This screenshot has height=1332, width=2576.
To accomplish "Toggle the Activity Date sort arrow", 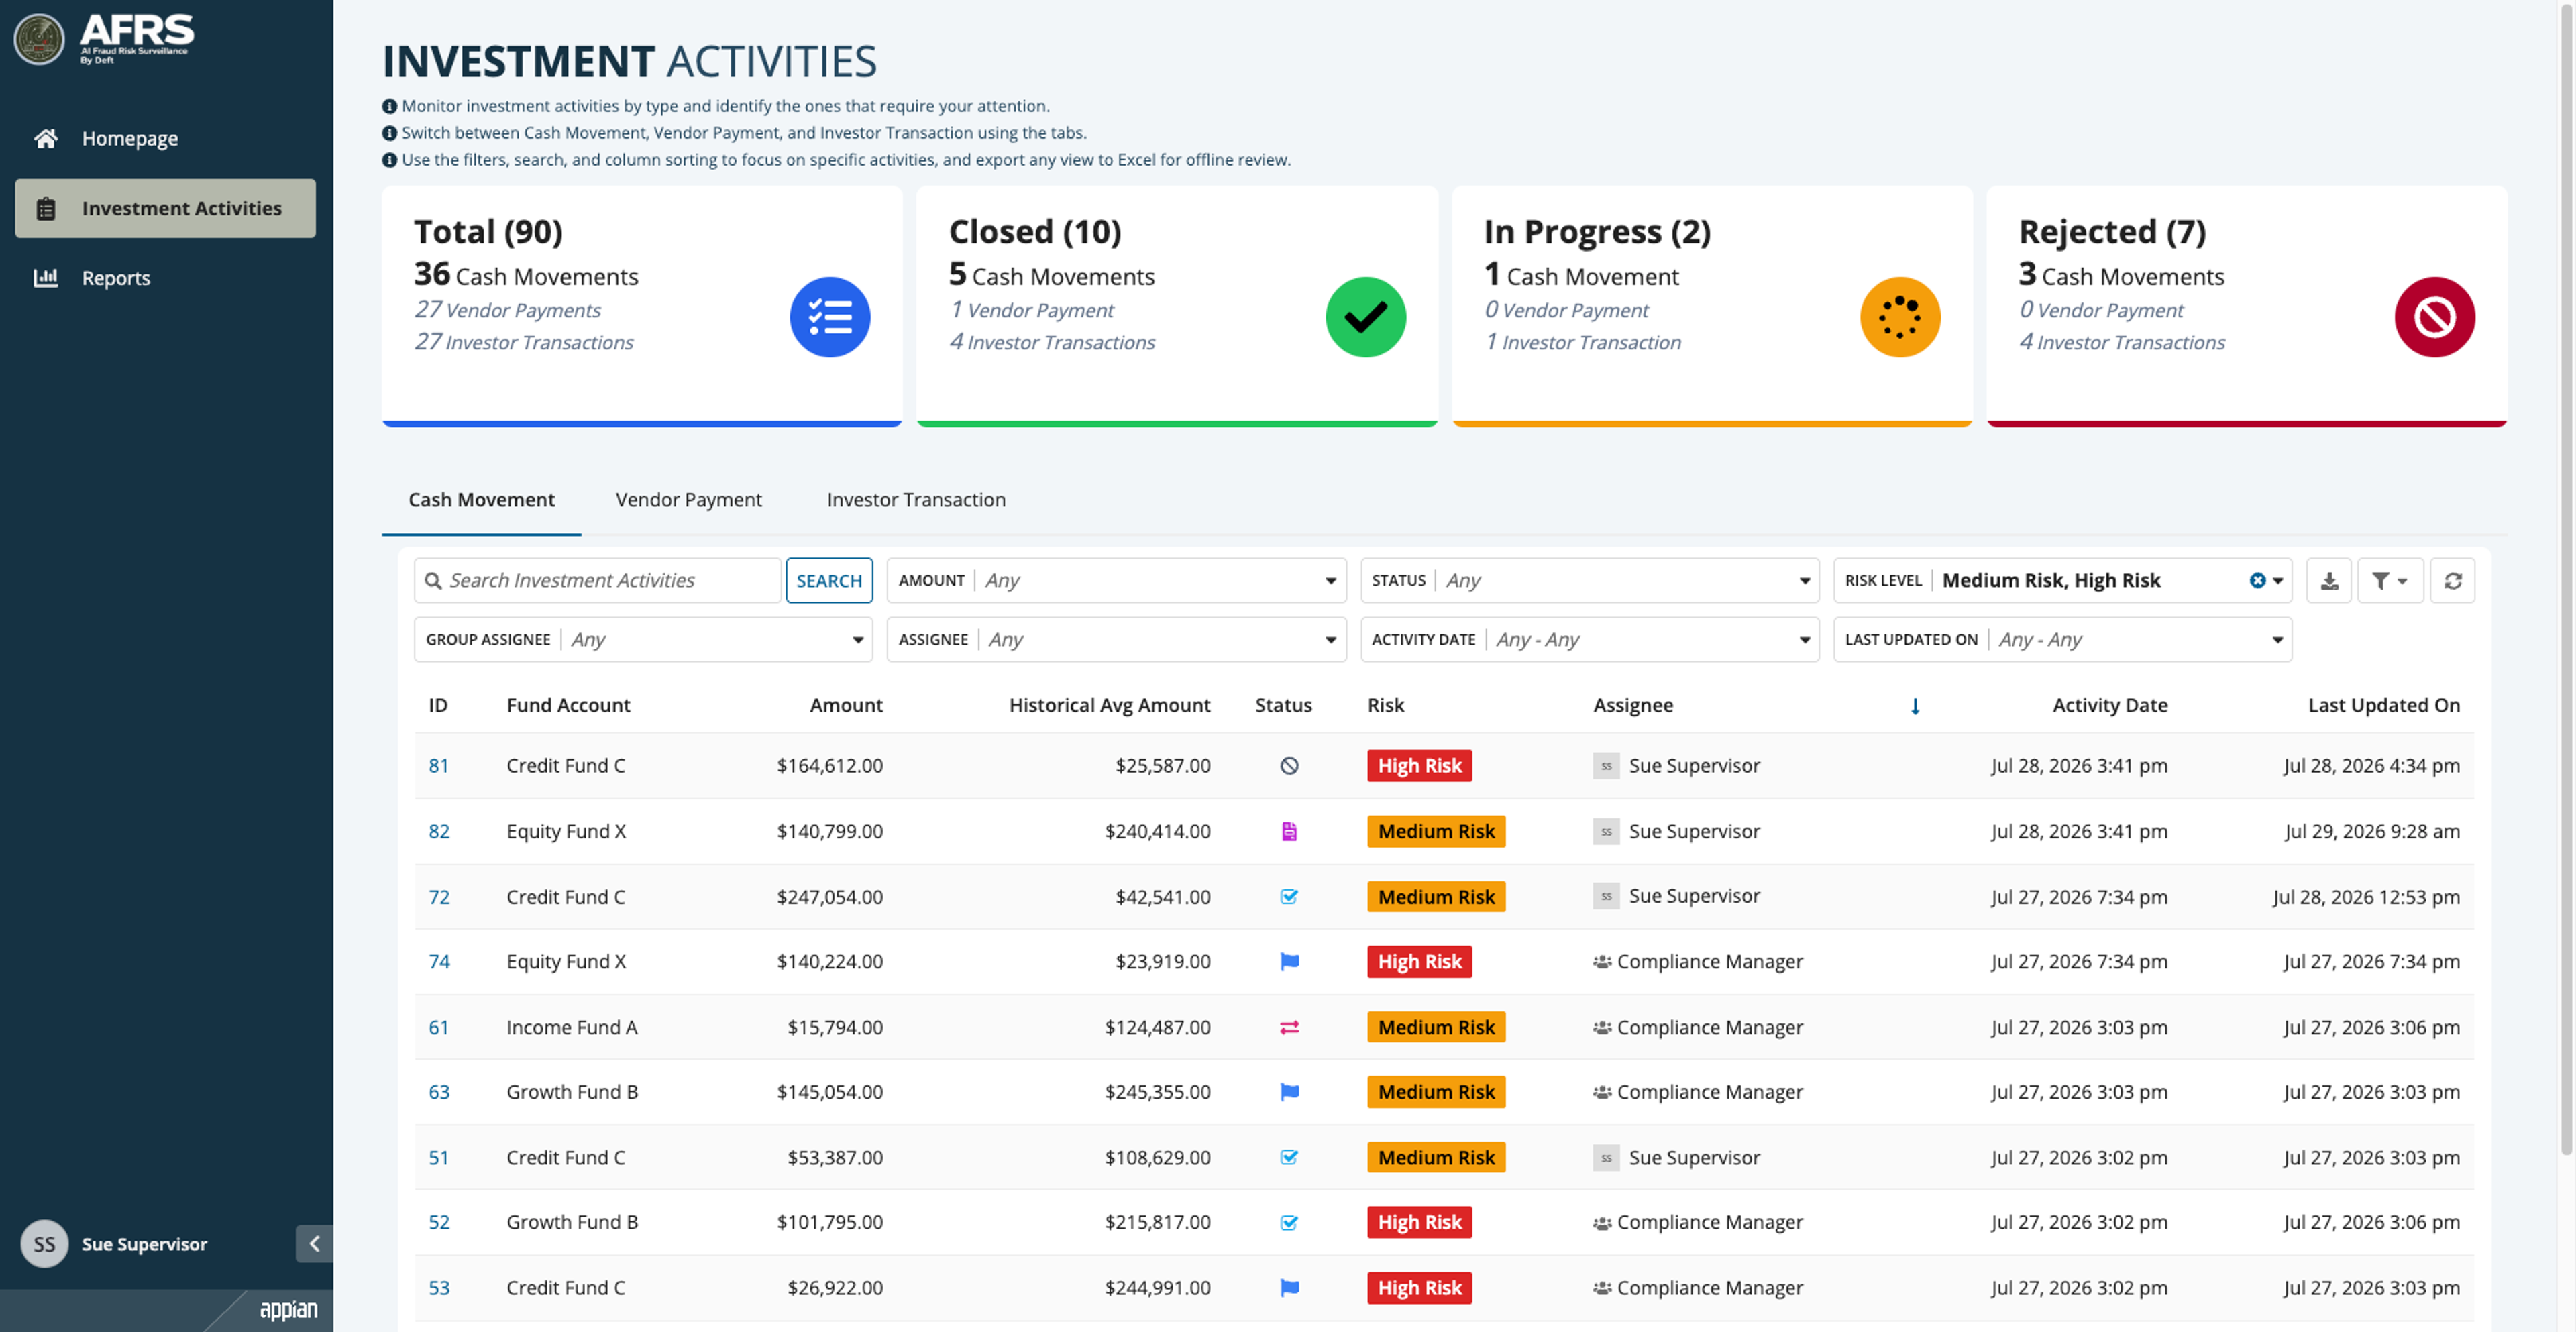I will coord(1914,707).
